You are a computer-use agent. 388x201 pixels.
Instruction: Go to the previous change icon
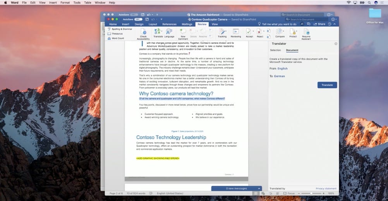(269, 31)
